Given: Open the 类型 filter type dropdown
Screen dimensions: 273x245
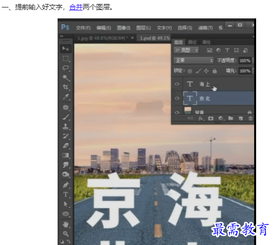Looking at the screenshot, I should click(x=186, y=50).
